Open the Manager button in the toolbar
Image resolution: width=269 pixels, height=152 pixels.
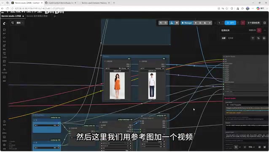click(187, 23)
